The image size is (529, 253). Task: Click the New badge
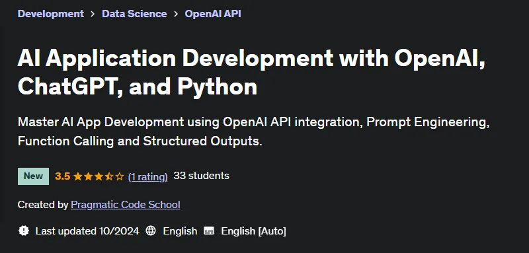[33, 176]
